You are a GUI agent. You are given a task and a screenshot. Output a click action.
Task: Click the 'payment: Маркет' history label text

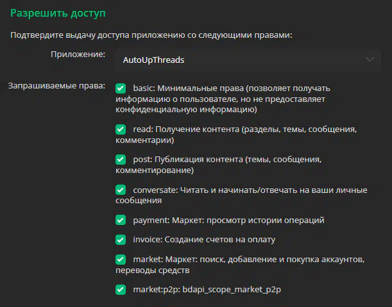tap(228, 220)
